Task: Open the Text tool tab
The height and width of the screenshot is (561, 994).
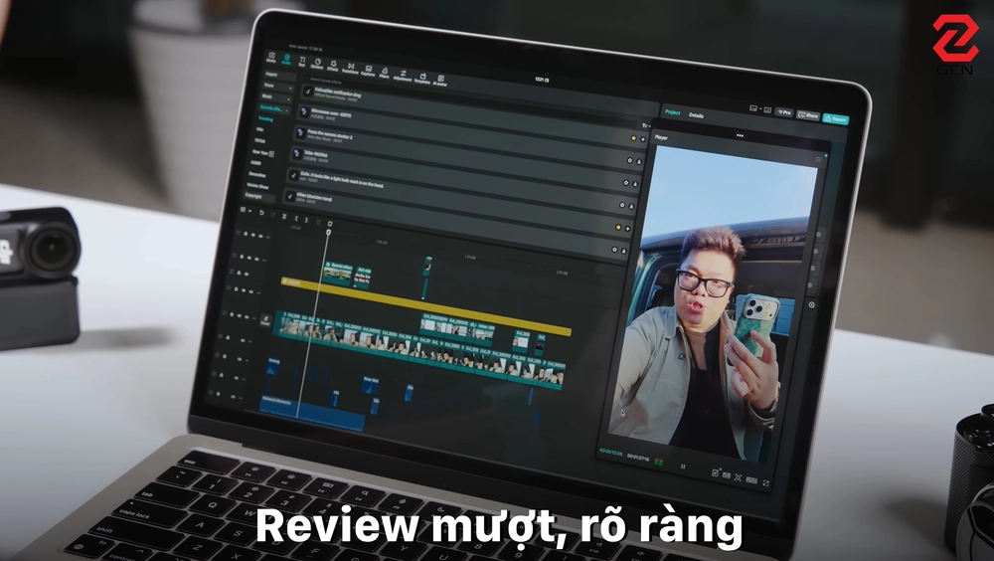Action: [x=302, y=63]
